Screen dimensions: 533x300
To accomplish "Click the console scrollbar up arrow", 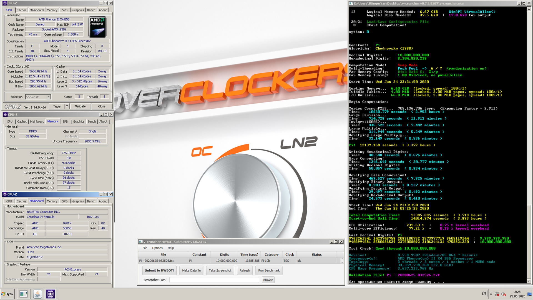I will click(x=529, y=9).
